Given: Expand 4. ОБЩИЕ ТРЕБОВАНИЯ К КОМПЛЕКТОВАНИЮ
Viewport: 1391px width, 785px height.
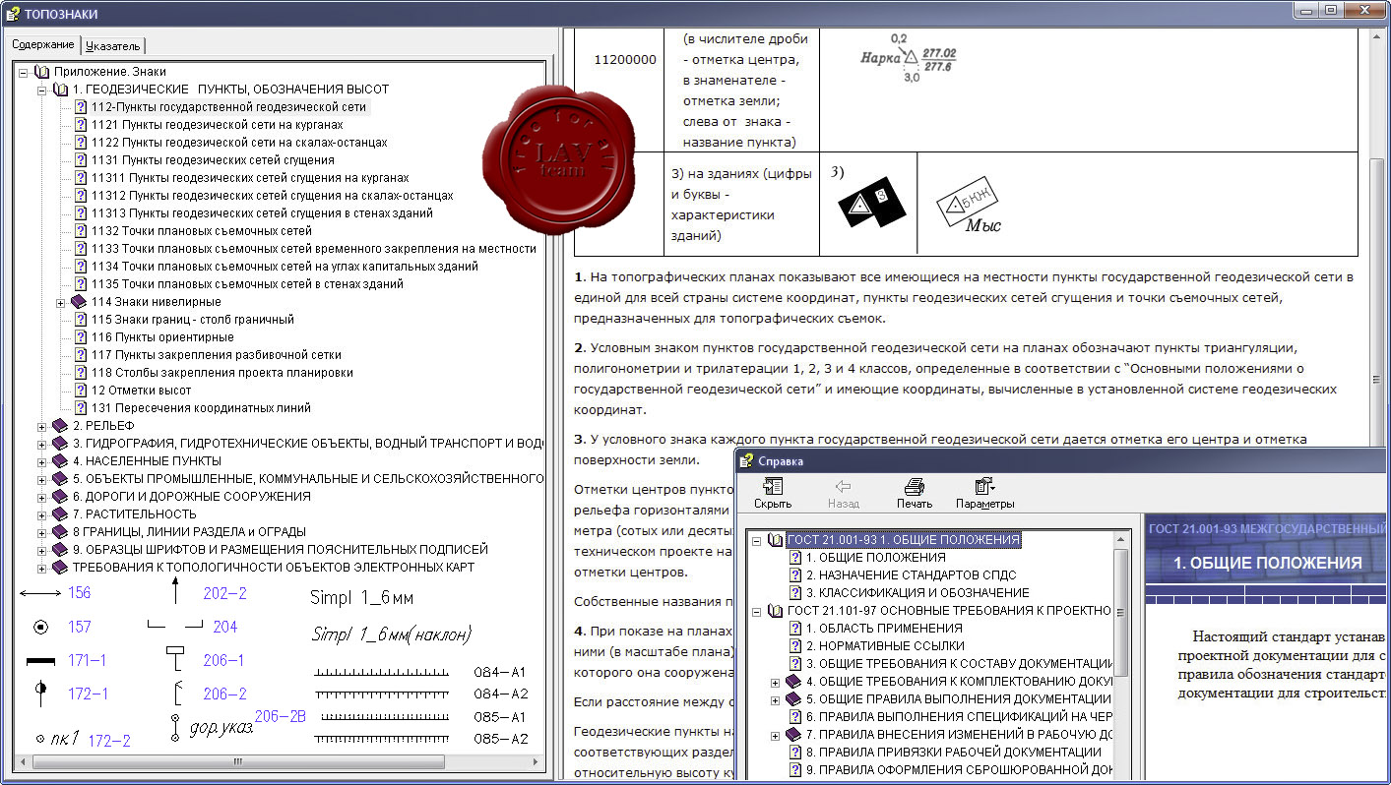Looking at the screenshot, I should 775,682.
